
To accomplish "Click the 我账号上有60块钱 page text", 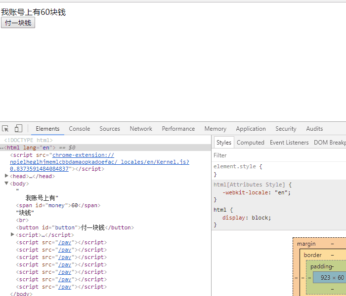I will 33,12.
